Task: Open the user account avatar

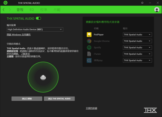Action: (x=157, y=10)
